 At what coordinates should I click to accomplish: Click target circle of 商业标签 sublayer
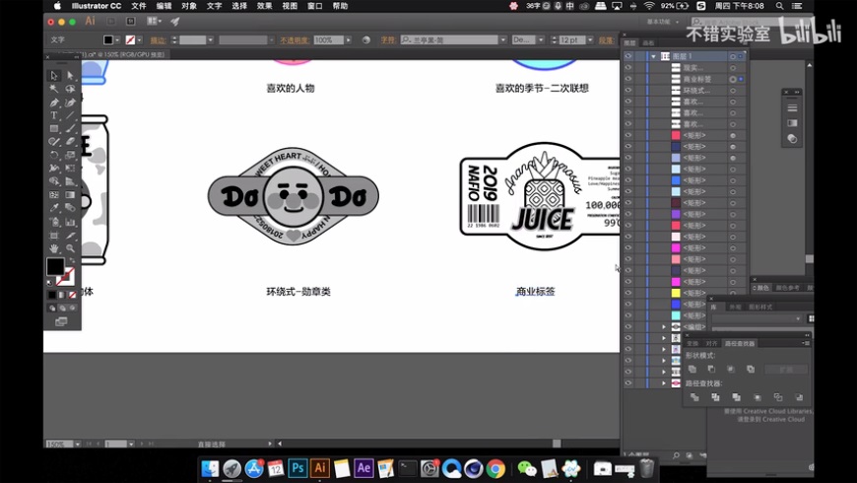(x=732, y=79)
